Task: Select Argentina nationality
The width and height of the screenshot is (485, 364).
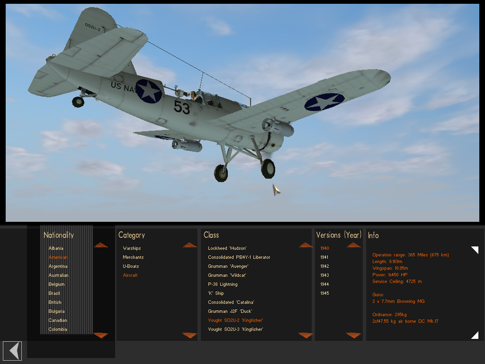Action: tap(58, 266)
